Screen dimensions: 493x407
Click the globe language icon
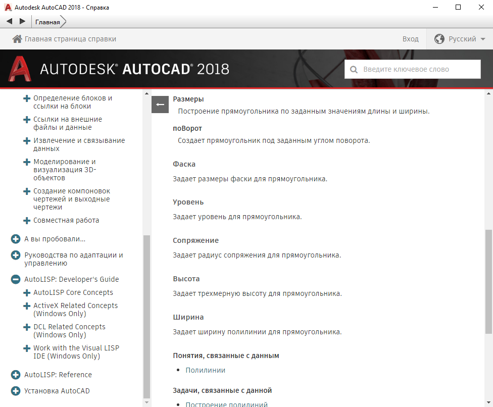tap(439, 39)
